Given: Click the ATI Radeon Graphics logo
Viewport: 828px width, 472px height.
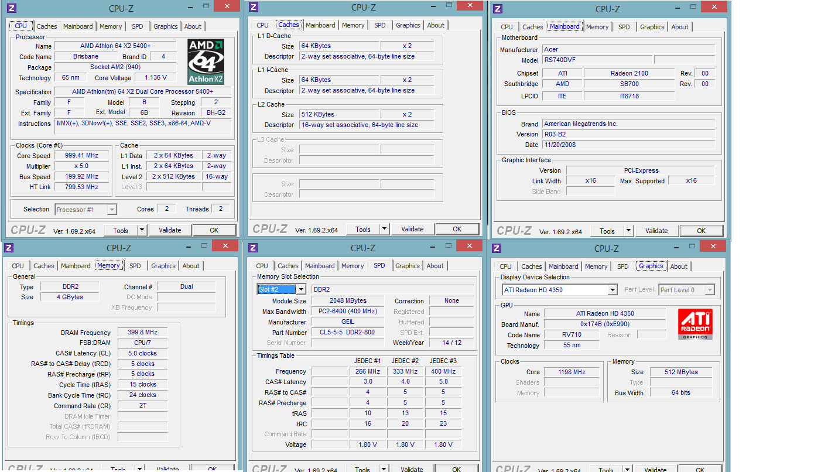Looking at the screenshot, I should coord(695,324).
